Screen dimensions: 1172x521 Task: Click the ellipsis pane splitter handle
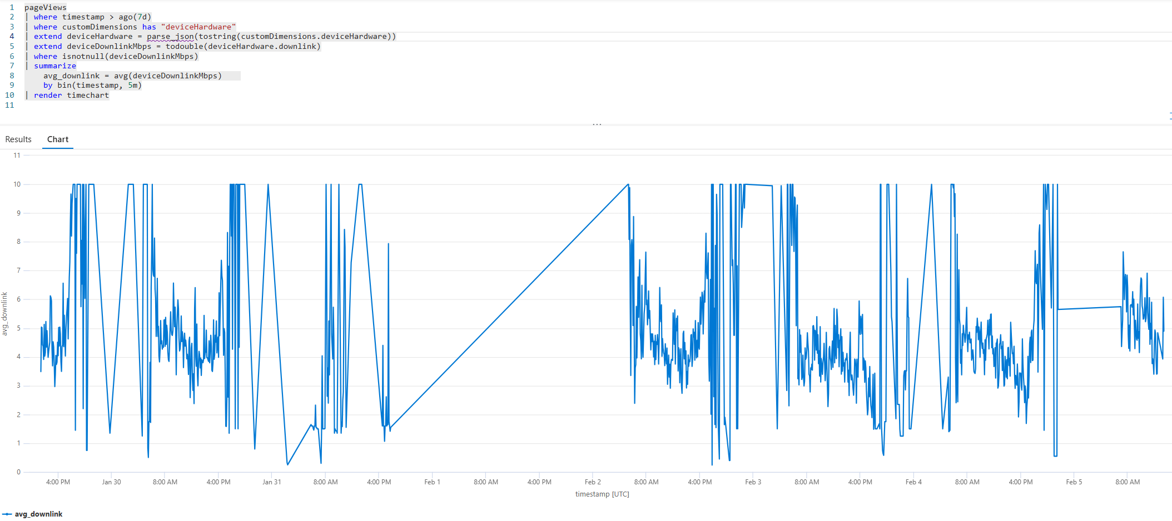(x=597, y=124)
